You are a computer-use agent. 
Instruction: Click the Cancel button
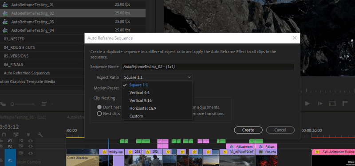click(x=280, y=130)
